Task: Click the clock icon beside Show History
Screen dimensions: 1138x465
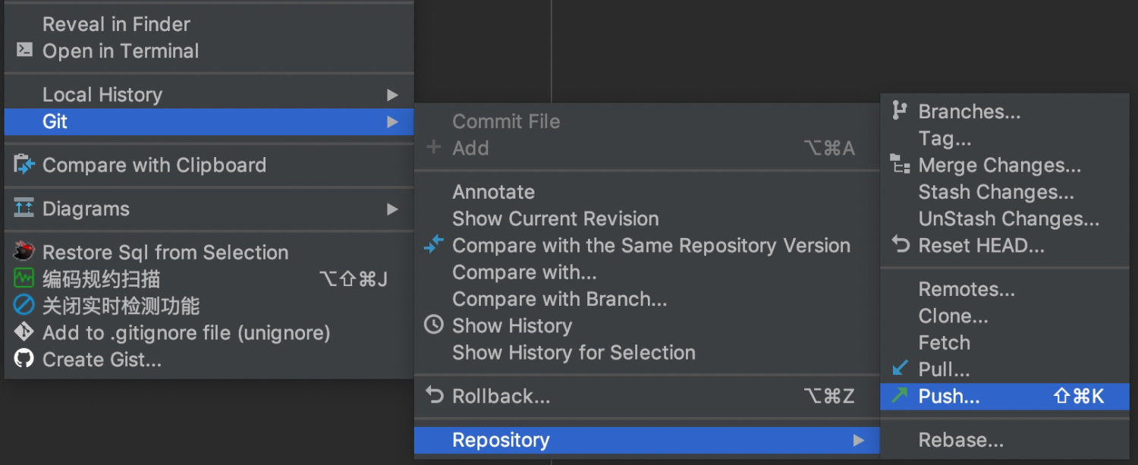Action: tap(433, 325)
